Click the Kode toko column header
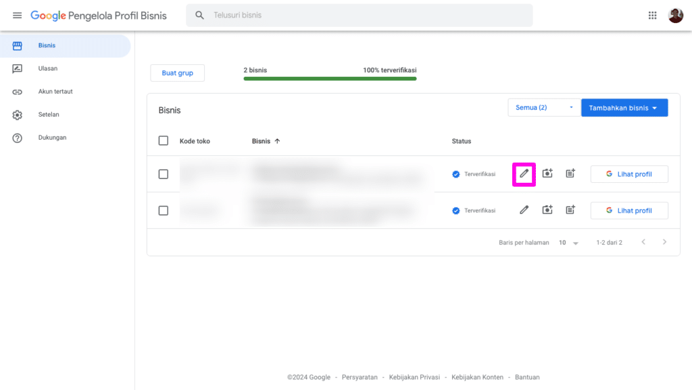 tap(195, 142)
